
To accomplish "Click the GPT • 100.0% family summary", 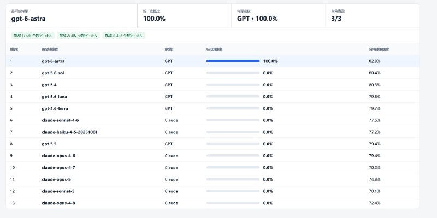I will point(257,19).
